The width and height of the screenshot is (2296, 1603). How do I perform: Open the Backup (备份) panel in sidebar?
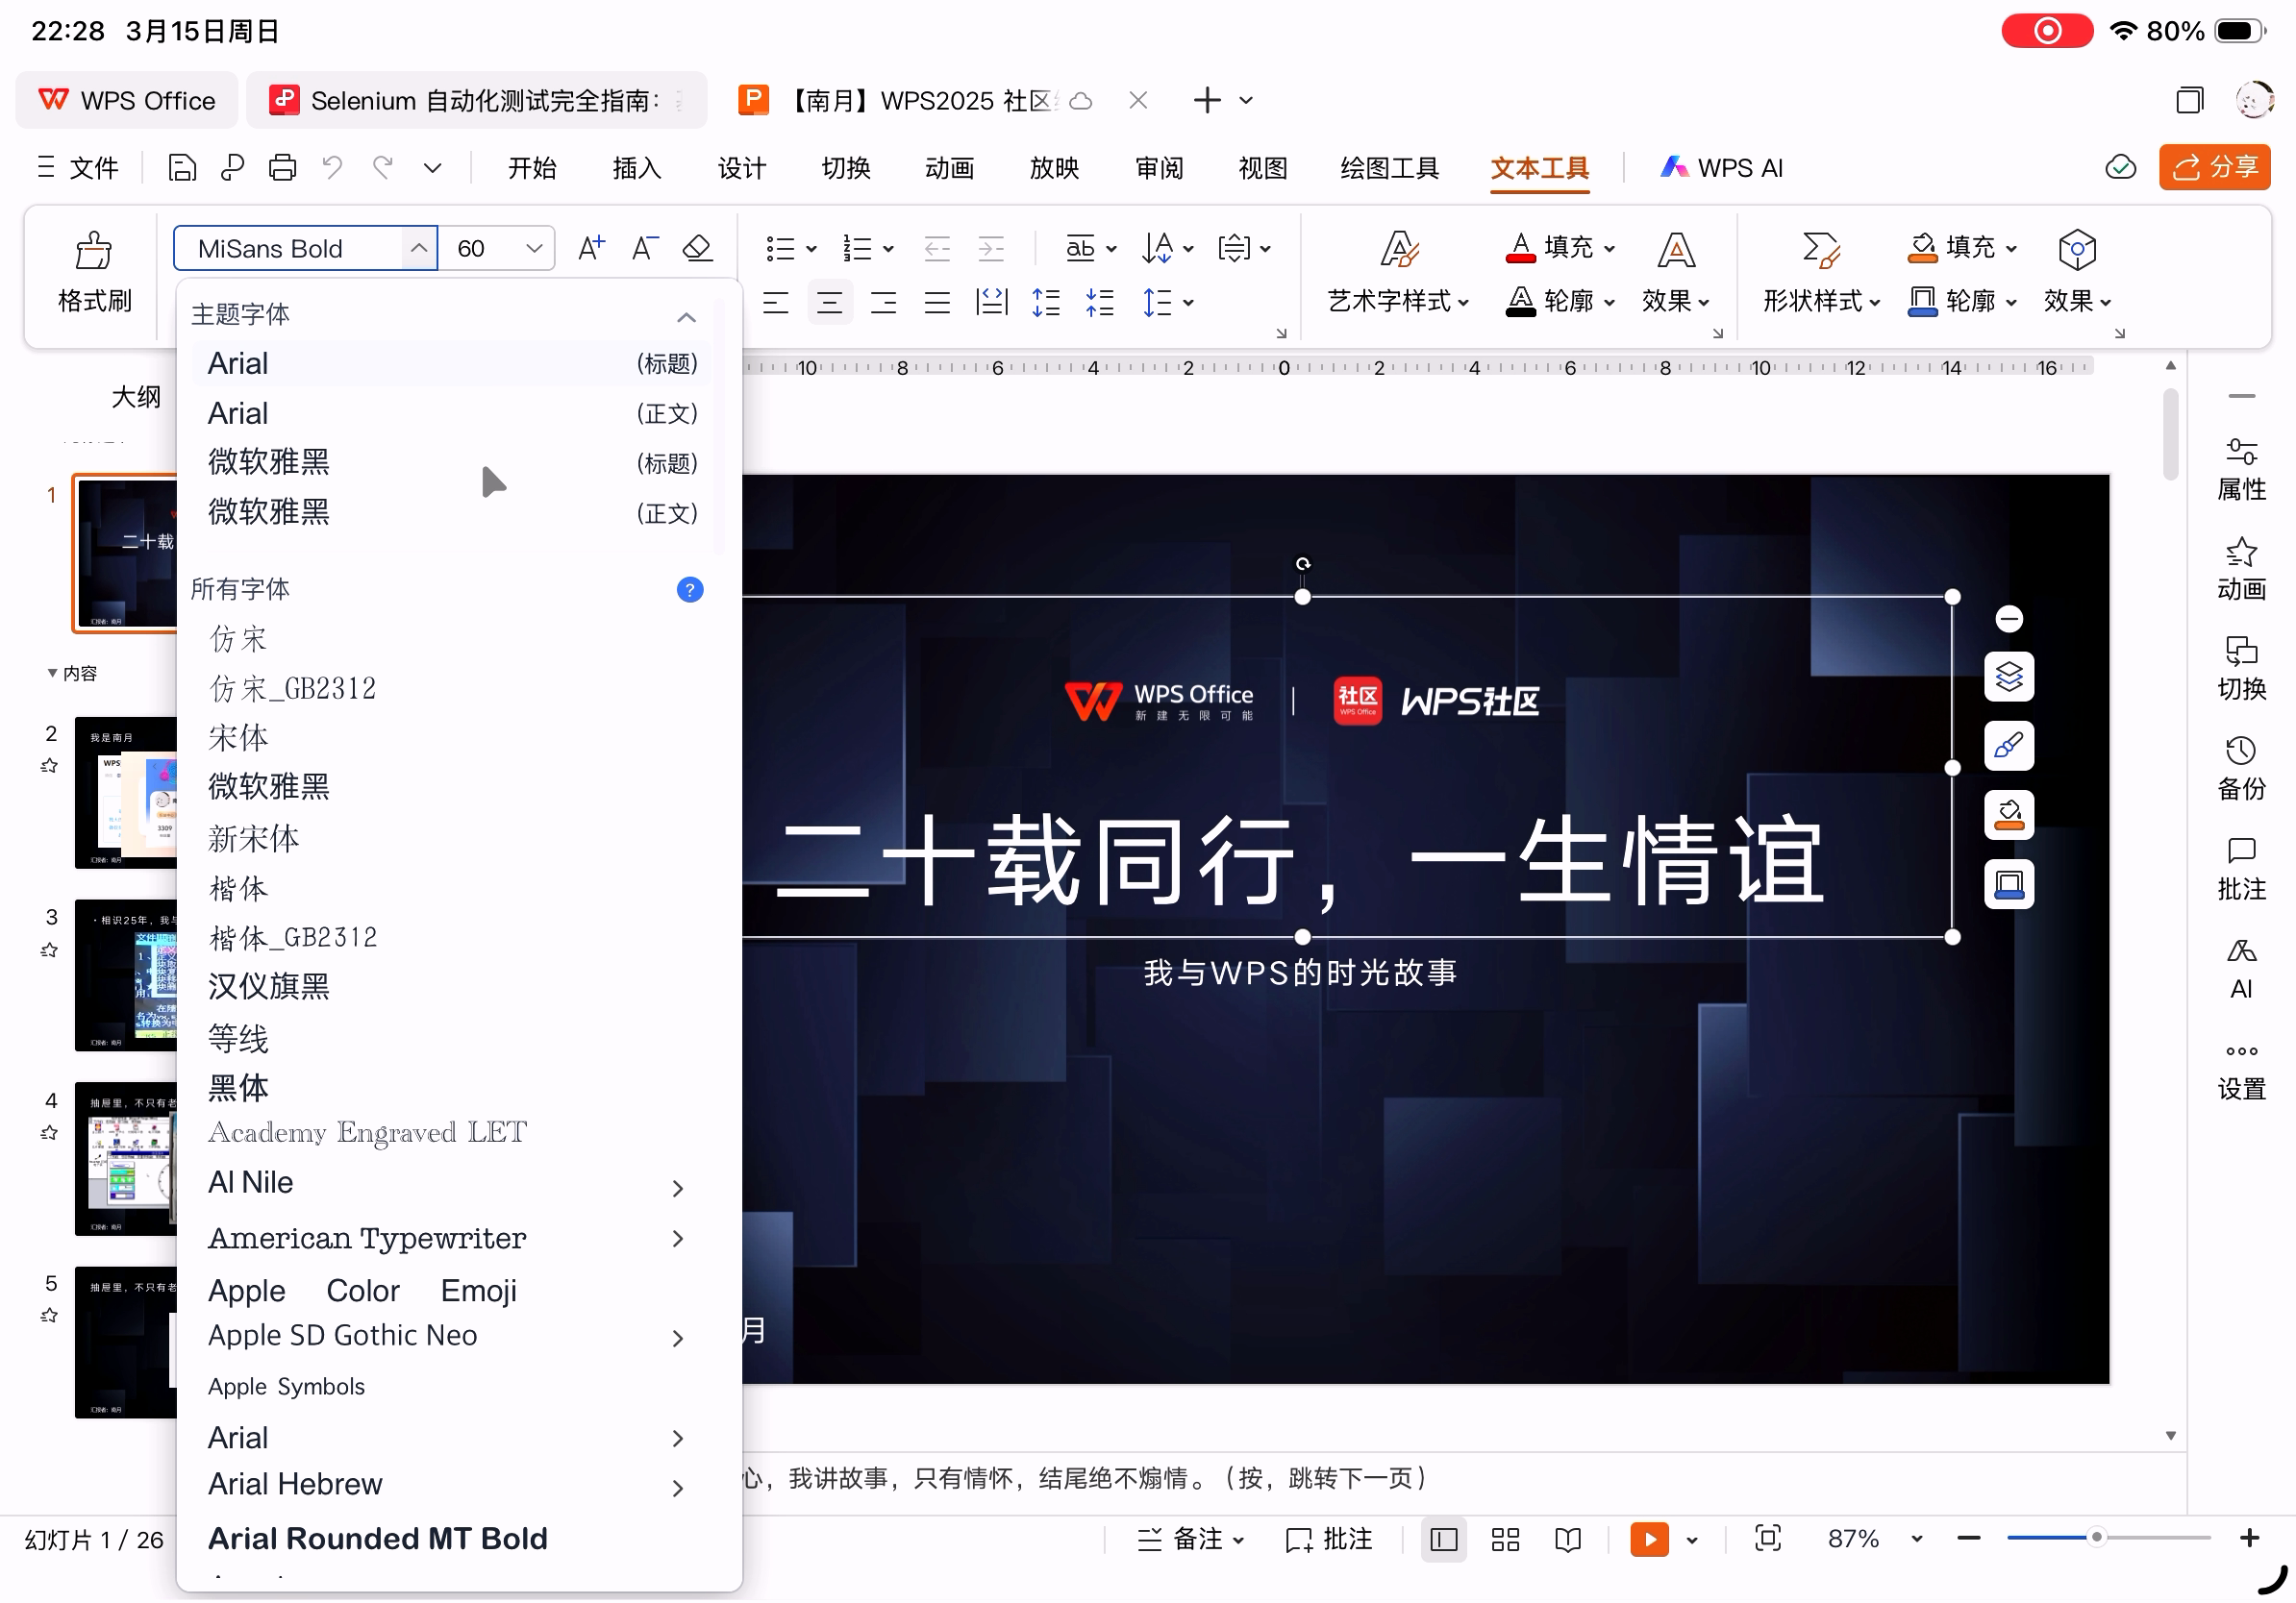[2240, 769]
